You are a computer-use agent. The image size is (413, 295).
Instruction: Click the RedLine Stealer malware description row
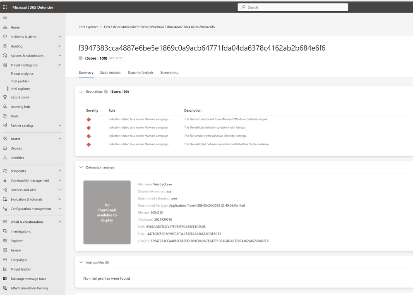click(x=227, y=144)
